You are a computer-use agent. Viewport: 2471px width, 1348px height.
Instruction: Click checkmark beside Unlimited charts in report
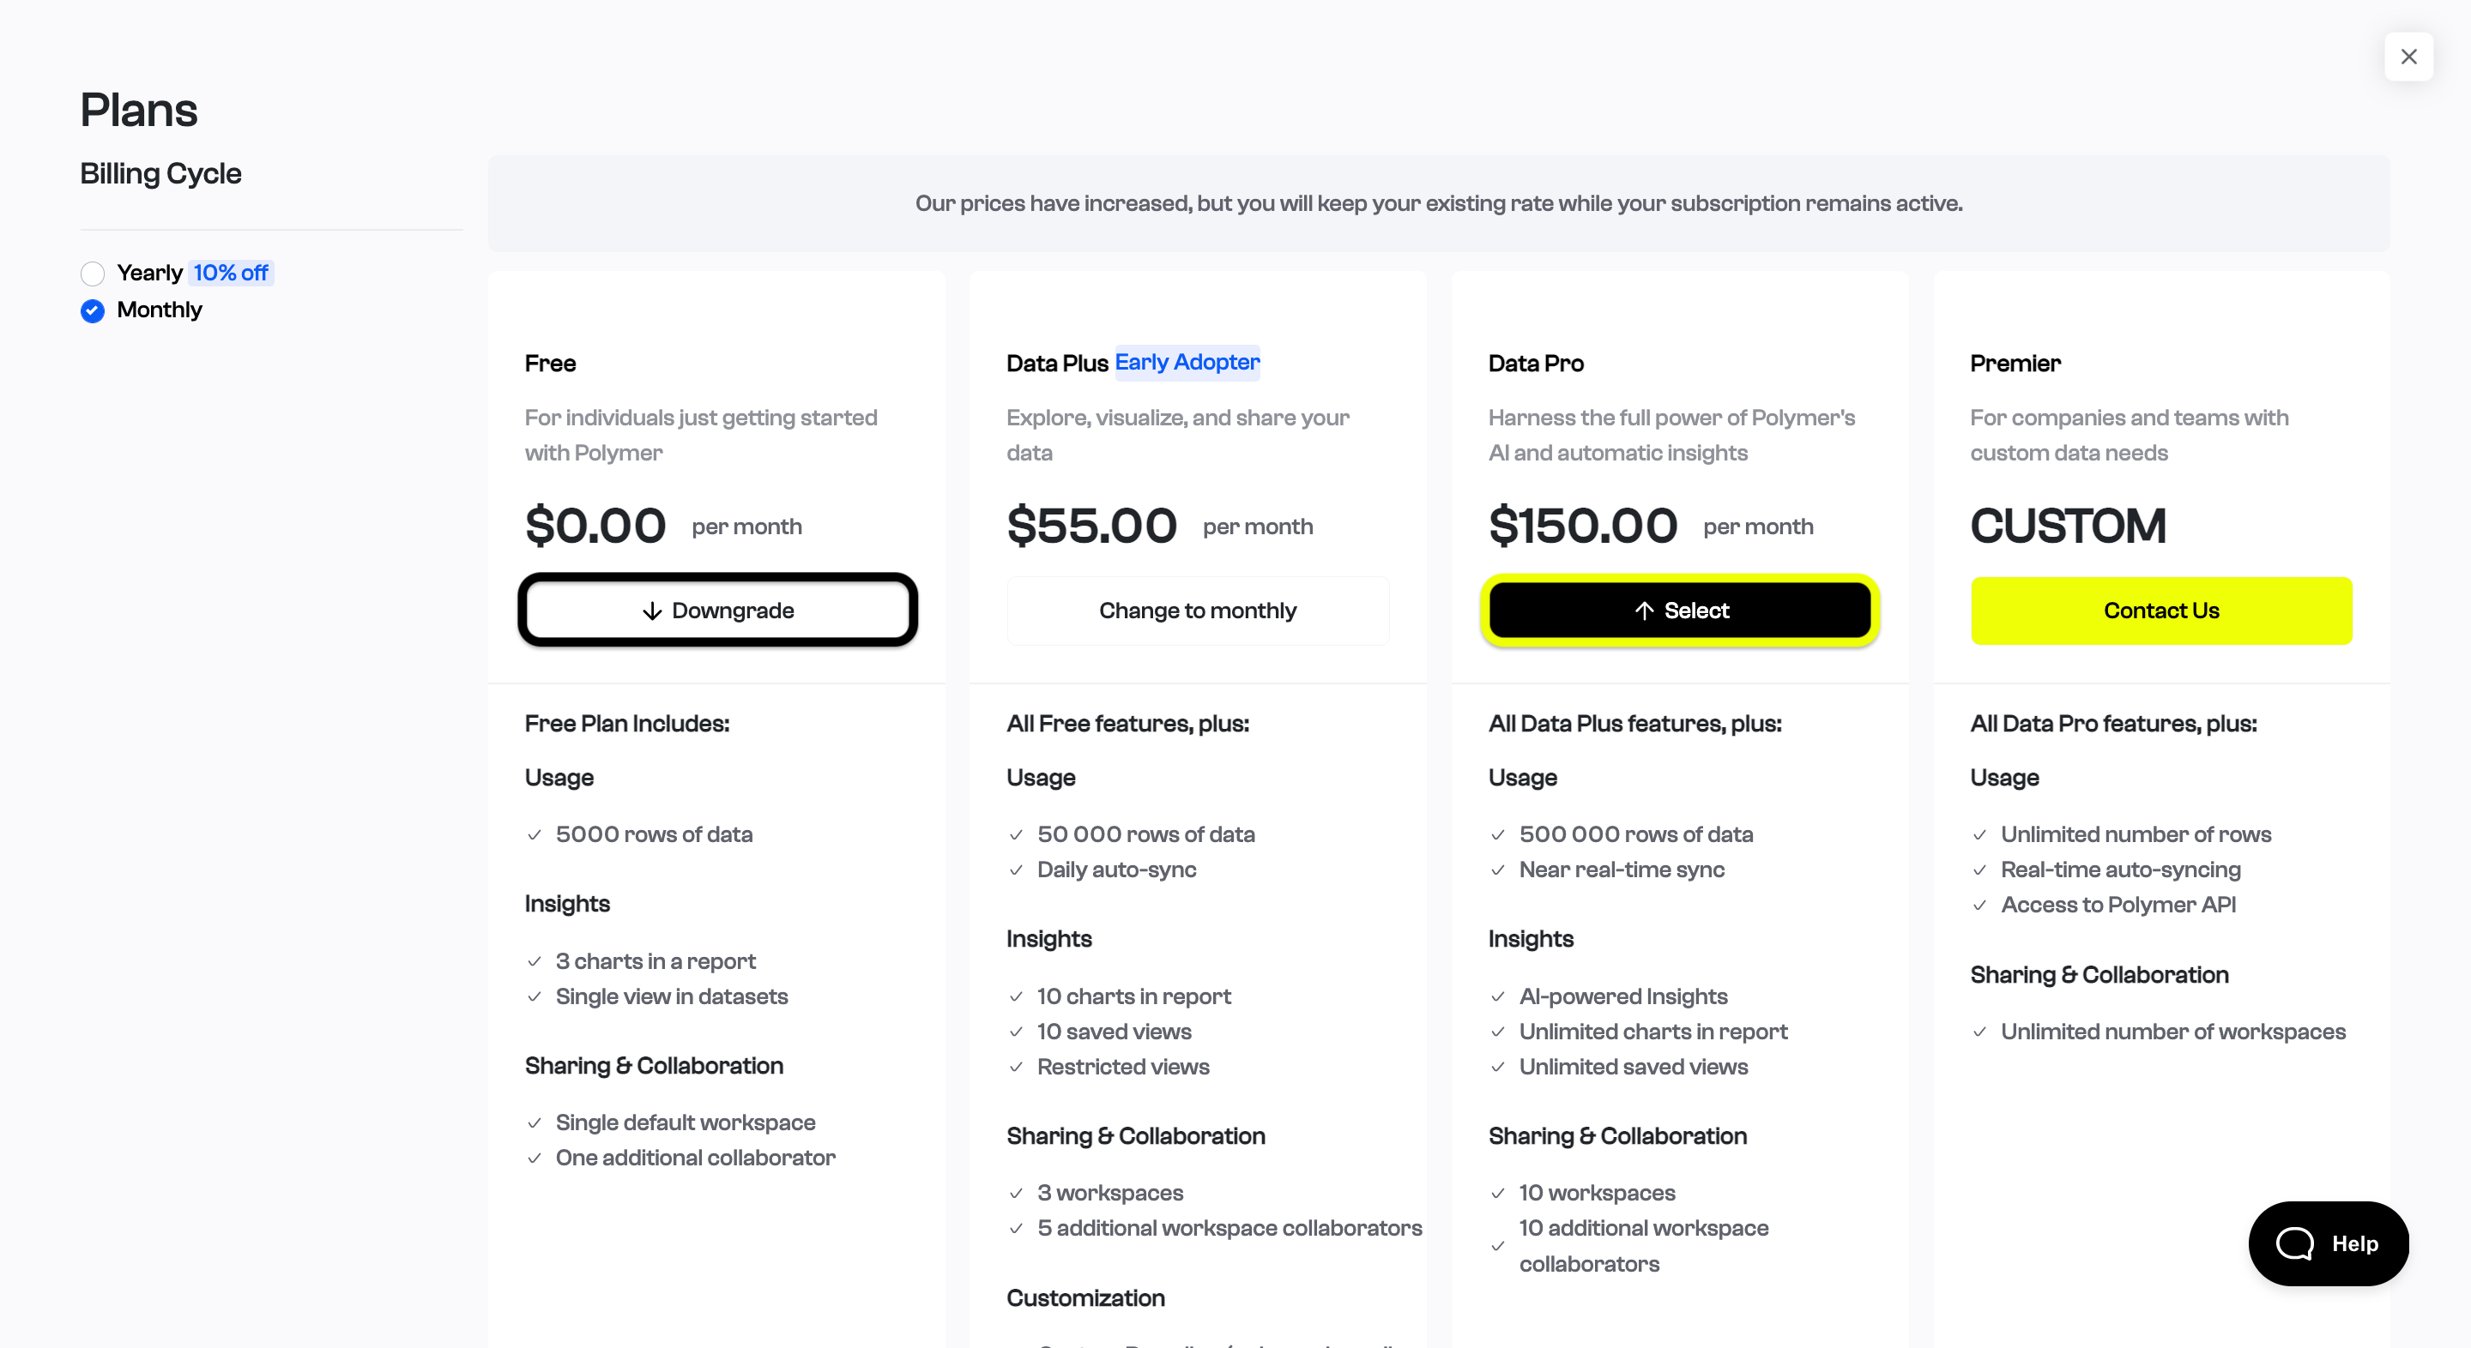coord(1497,1032)
